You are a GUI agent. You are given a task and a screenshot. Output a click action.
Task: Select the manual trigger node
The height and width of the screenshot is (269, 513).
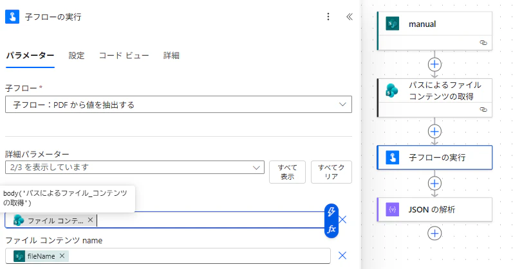point(434,31)
